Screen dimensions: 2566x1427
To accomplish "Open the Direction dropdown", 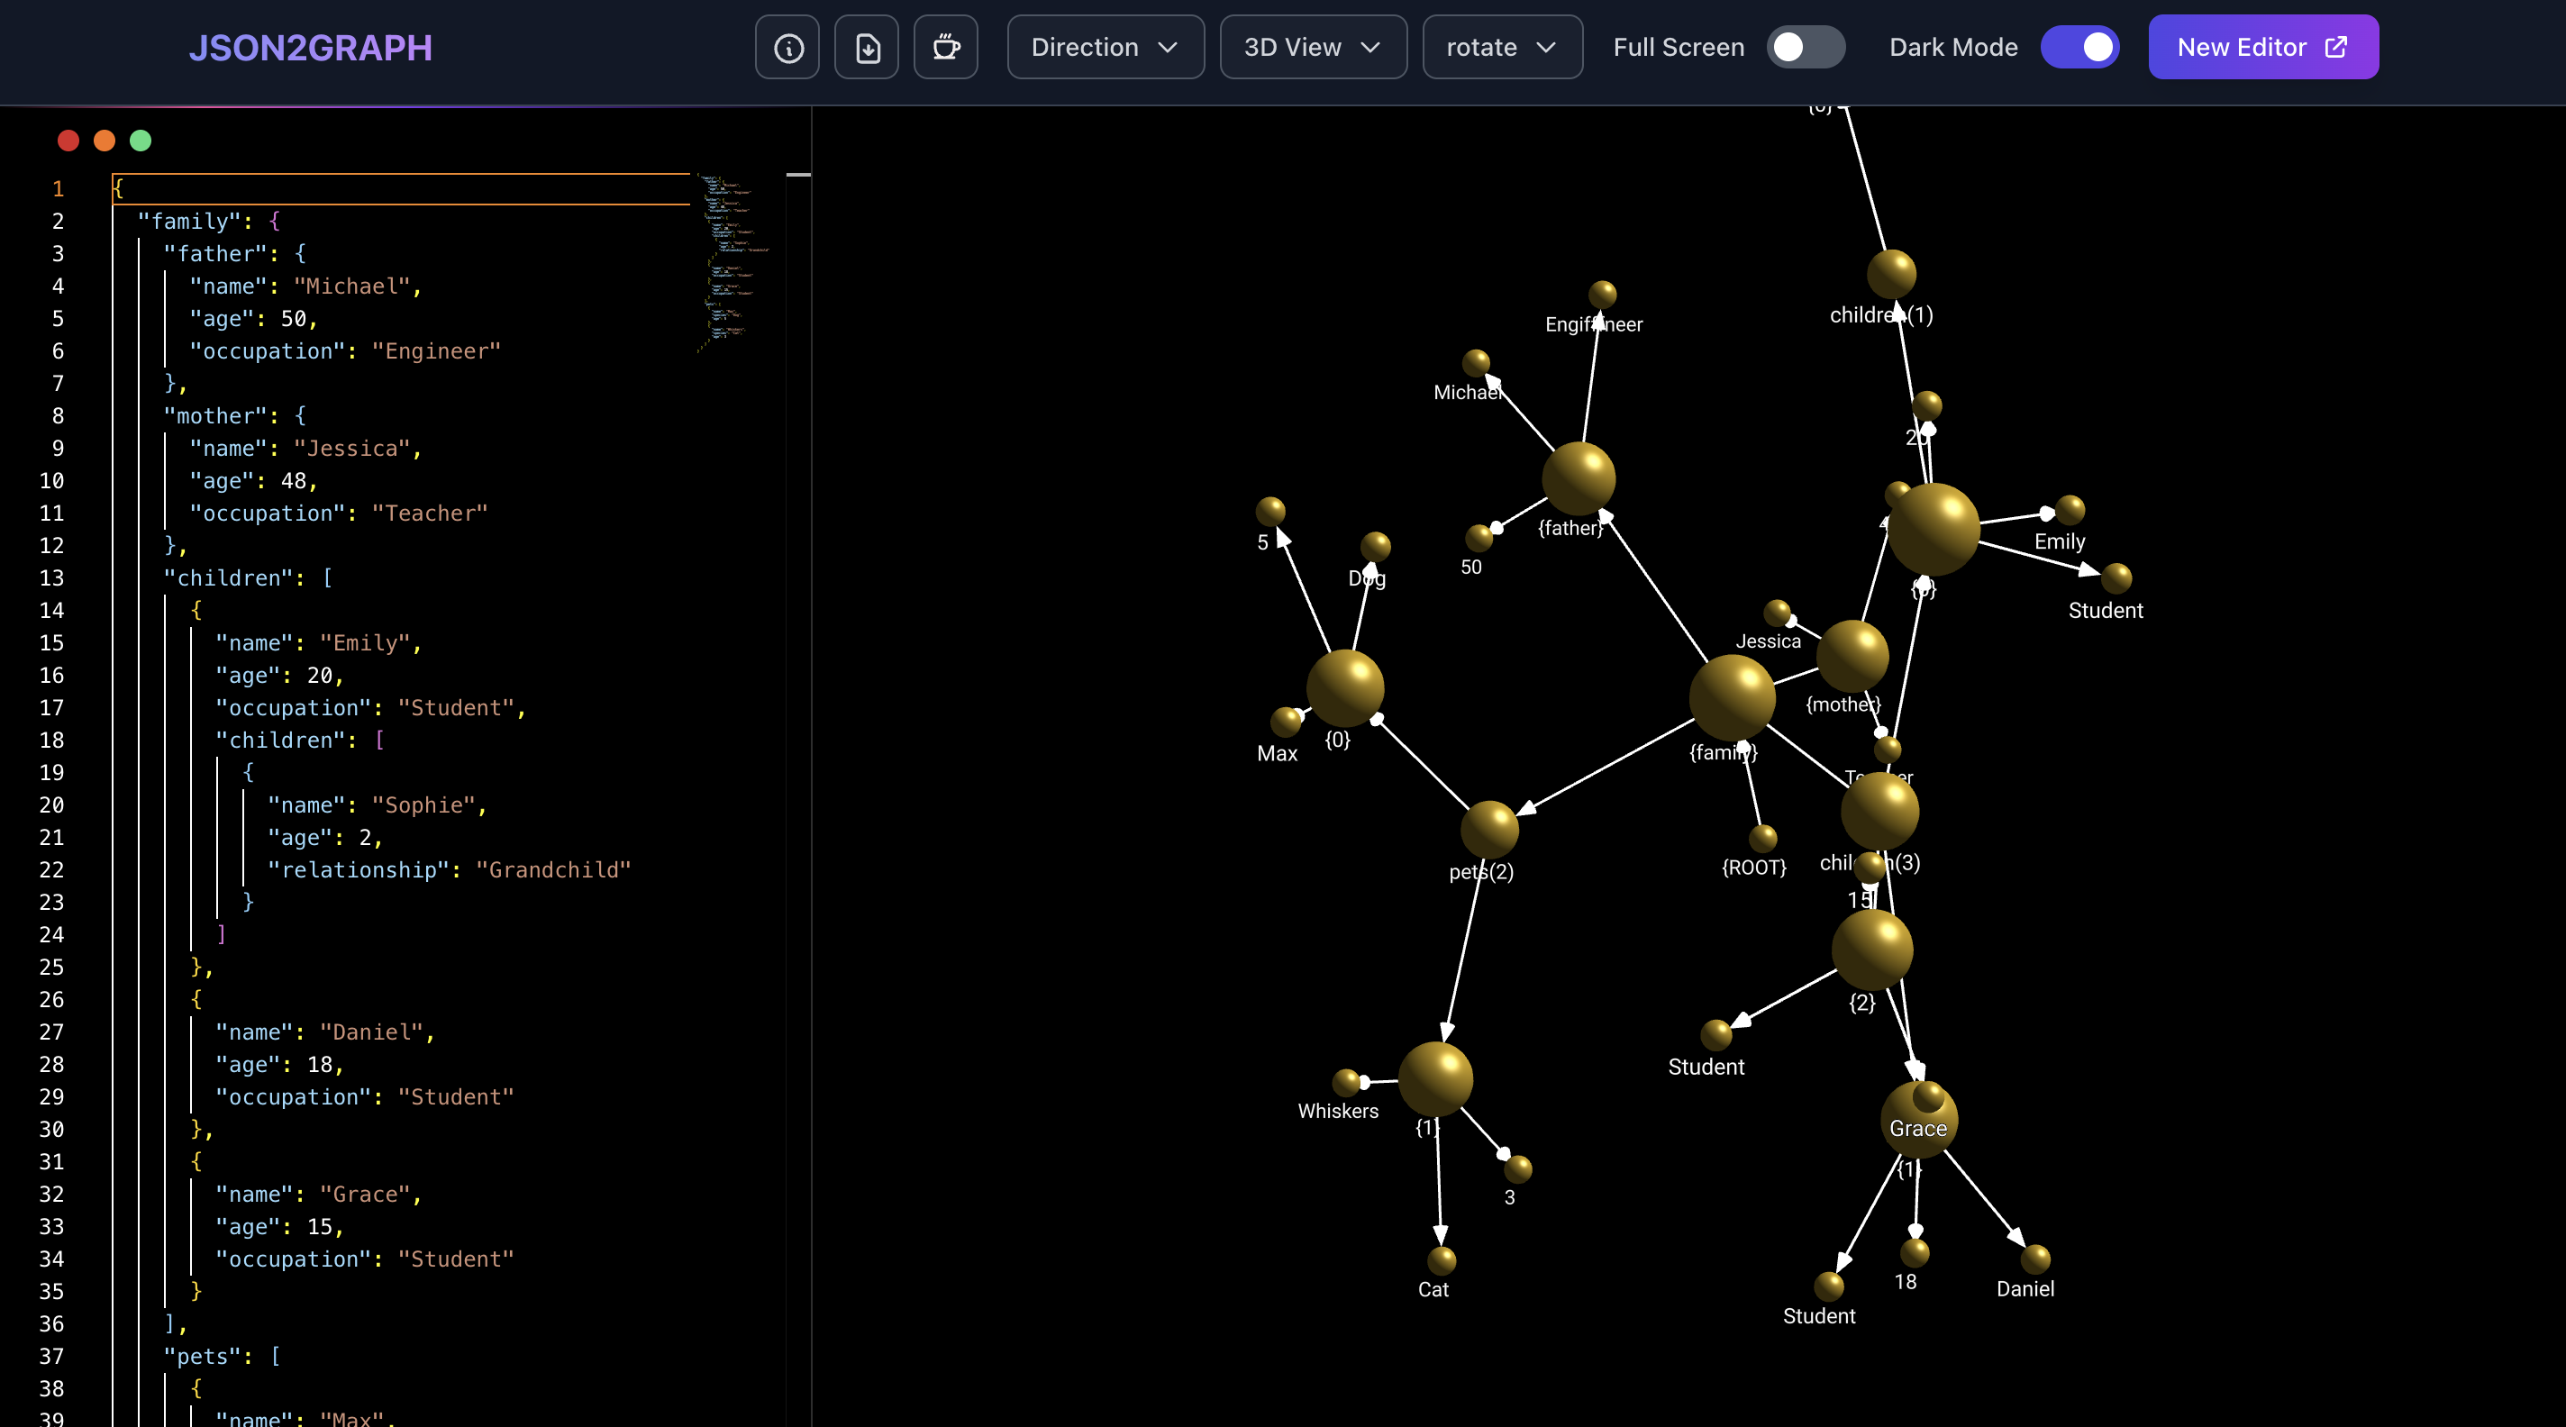I will point(1105,47).
